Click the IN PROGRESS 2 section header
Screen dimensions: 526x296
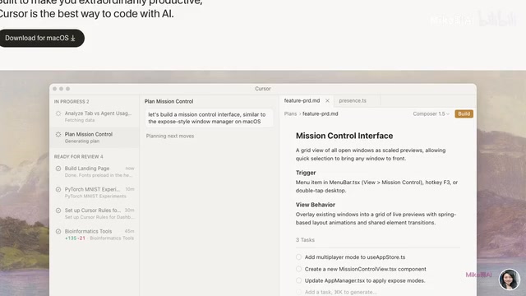(x=72, y=101)
